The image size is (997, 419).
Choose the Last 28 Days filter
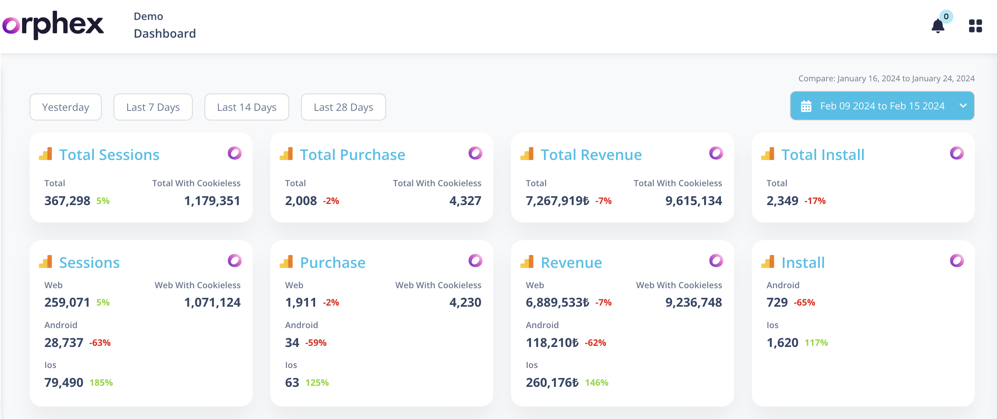[343, 107]
